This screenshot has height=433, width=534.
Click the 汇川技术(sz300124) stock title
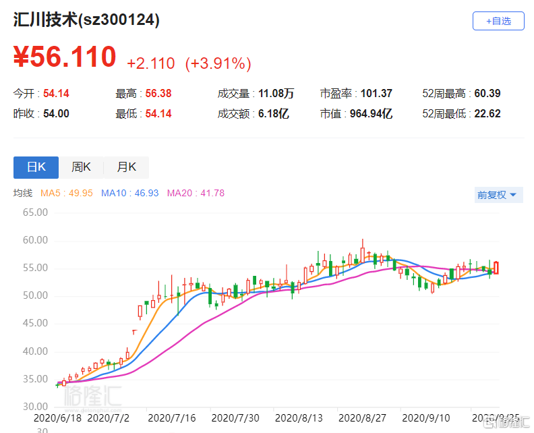coord(87,20)
